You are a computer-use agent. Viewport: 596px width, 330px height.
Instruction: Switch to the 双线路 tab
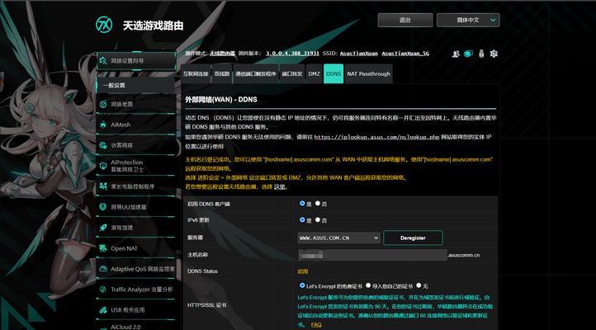[221, 73]
